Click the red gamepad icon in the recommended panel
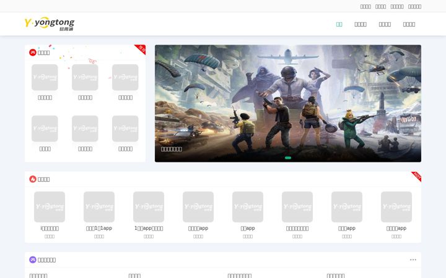The image size is (446, 278). point(33,53)
